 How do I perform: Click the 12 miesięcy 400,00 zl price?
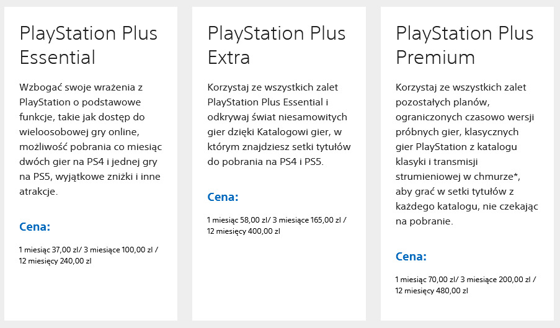tap(244, 231)
